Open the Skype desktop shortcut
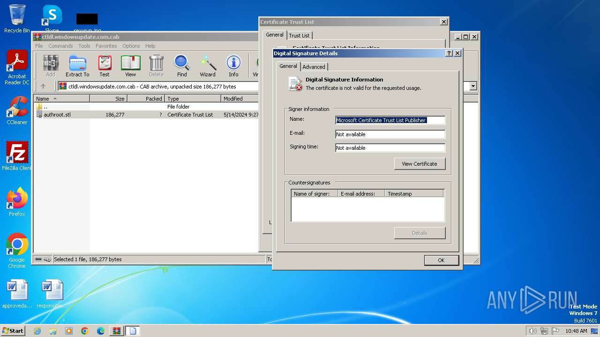Viewport: 600px width, 337px height. point(52,19)
